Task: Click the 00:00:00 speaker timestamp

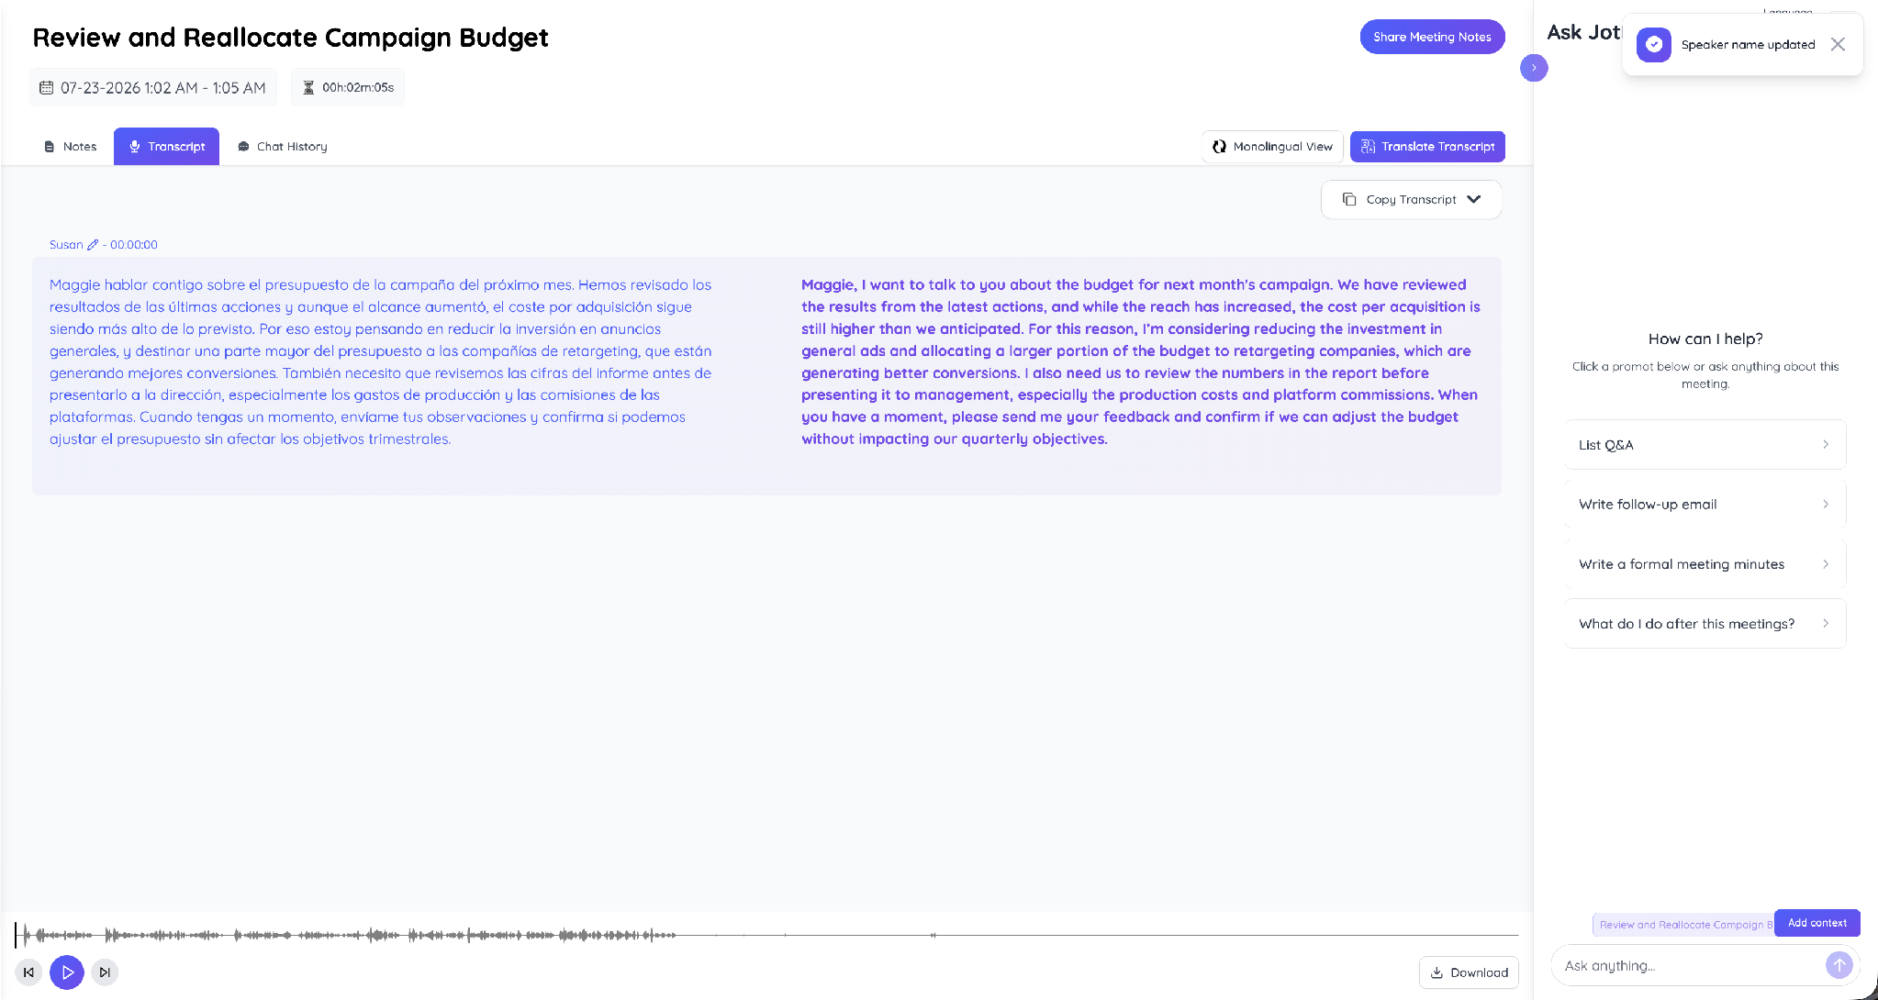Action: pyautogui.click(x=134, y=245)
